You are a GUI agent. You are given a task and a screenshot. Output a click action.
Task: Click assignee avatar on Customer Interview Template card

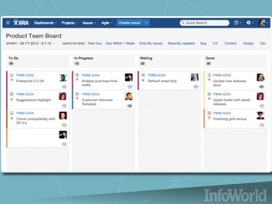(x=128, y=96)
